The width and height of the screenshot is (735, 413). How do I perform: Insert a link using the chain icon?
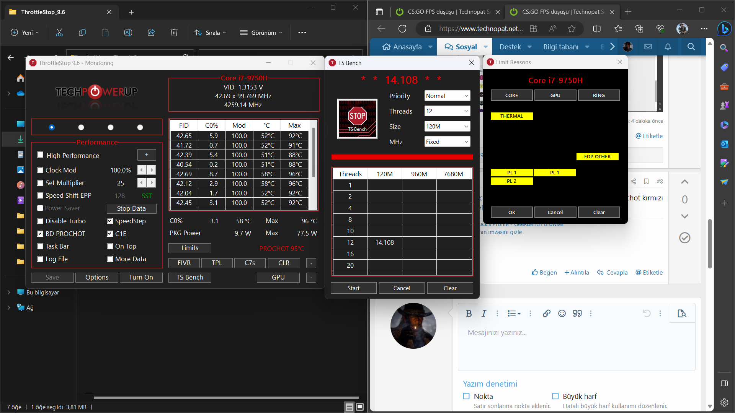(546, 314)
